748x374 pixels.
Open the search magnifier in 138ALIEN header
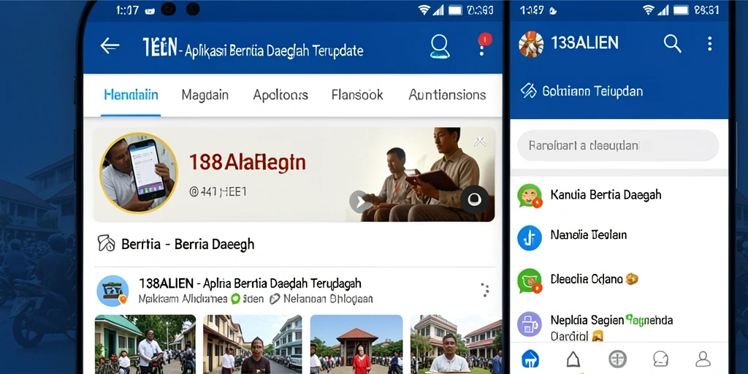(672, 43)
